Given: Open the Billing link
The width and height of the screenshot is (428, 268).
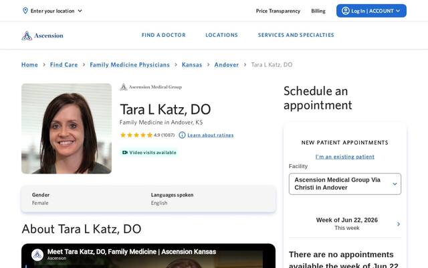Looking at the screenshot, I should [318, 11].
